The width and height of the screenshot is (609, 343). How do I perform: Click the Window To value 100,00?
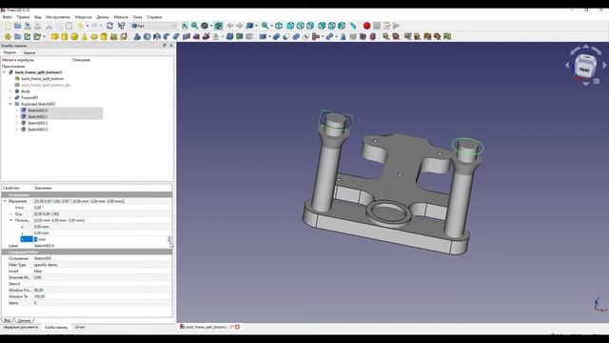[40, 296]
